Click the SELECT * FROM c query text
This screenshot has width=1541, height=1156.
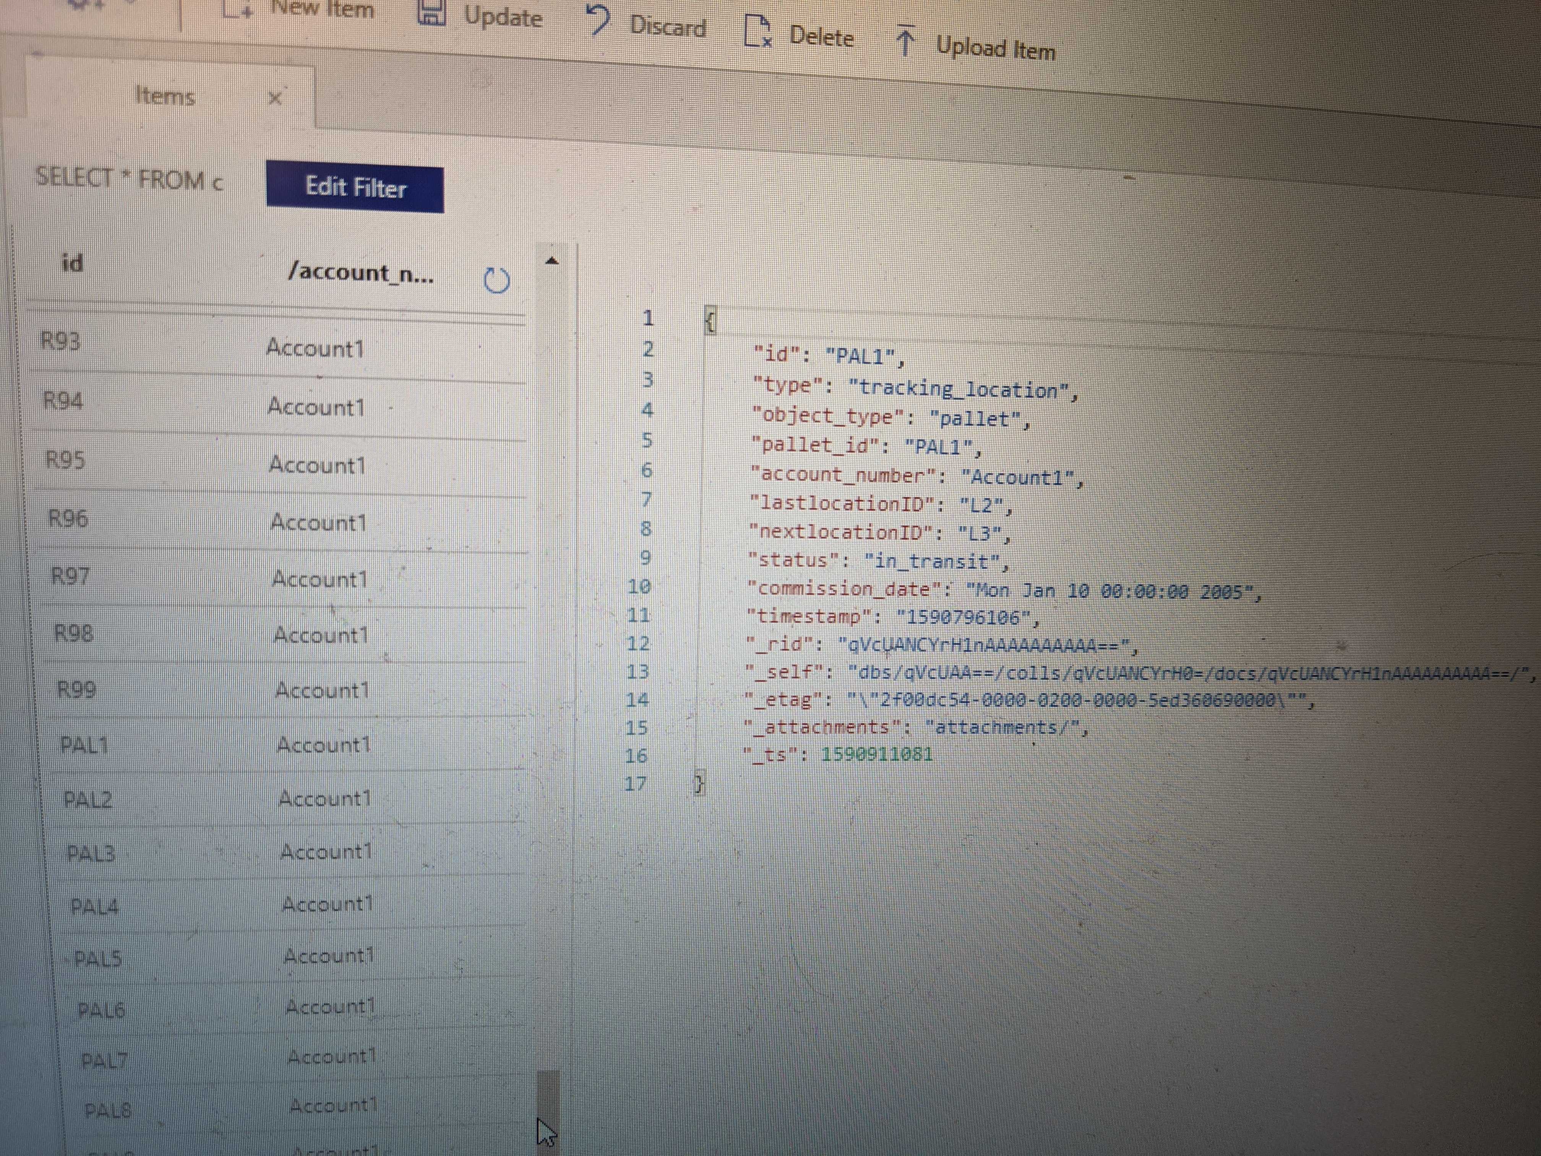coord(130,179)
